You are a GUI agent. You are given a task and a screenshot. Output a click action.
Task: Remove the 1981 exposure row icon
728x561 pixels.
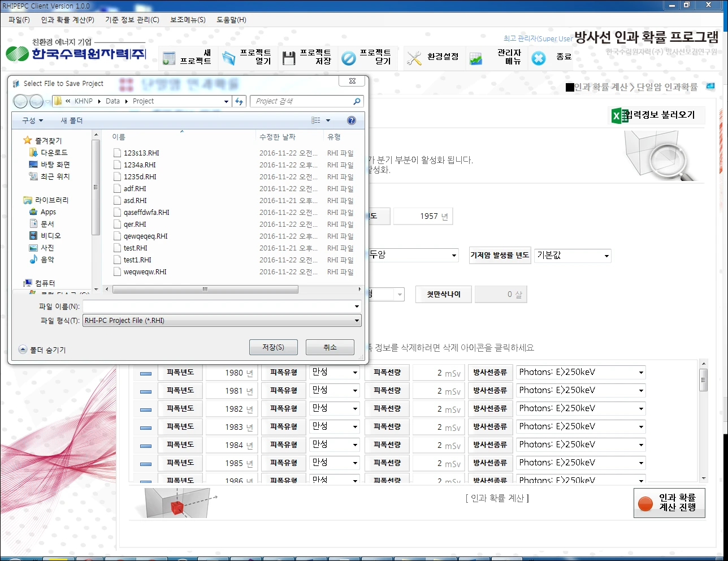pos(146,391)
